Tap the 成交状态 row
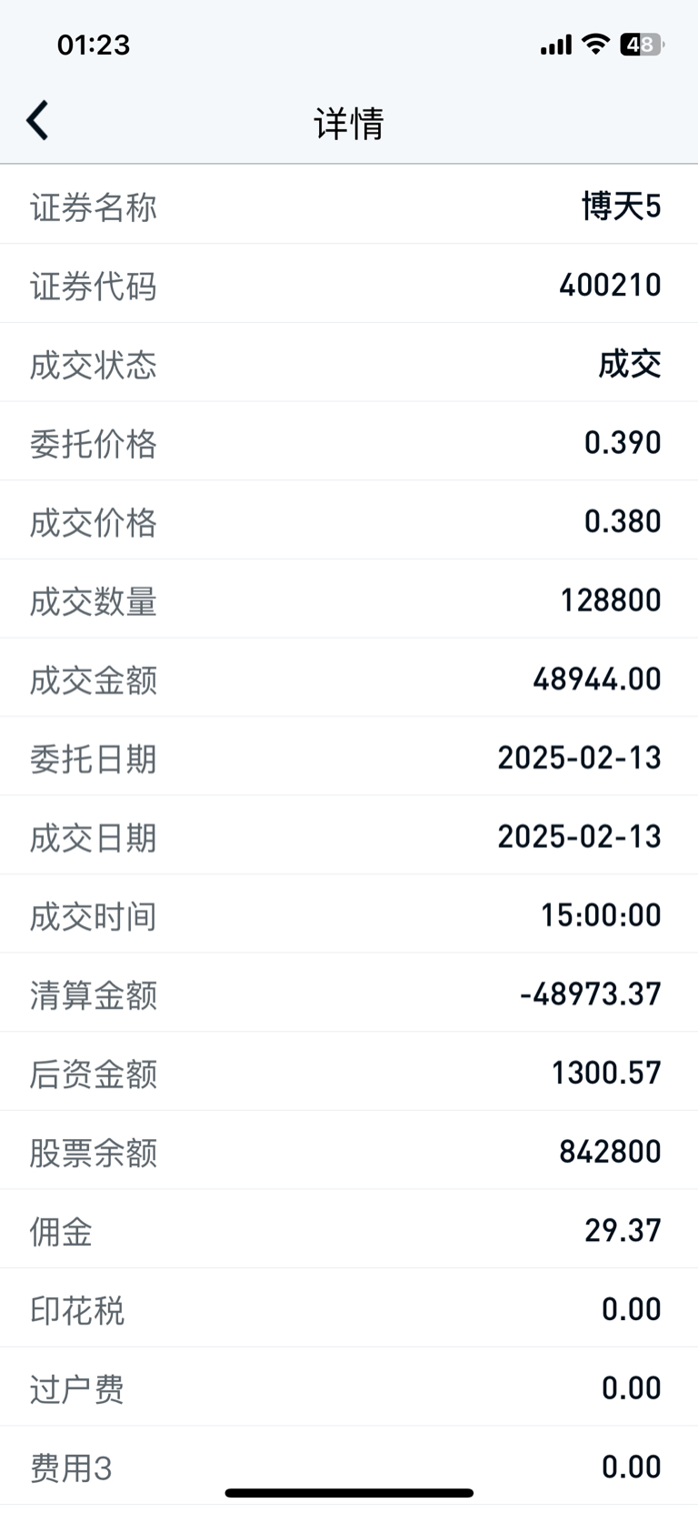Viewport: 698px width, 1513px height. pyautogui.click(x=349, y=363)
